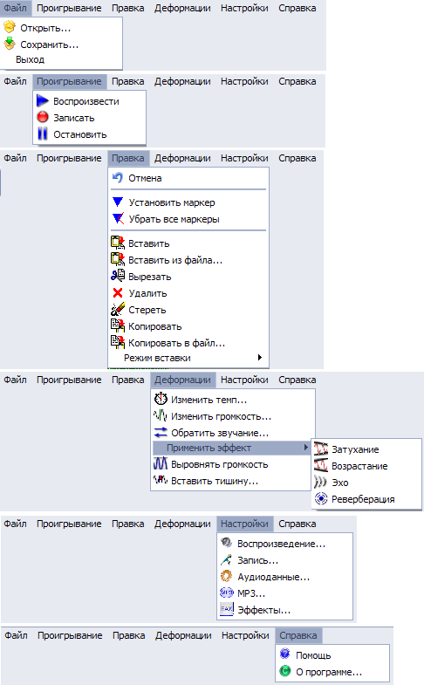Viewport: 424px width, 685px height.
Task: Click the Изменить темп stopwatch icon
Action: tap(161, 399)
